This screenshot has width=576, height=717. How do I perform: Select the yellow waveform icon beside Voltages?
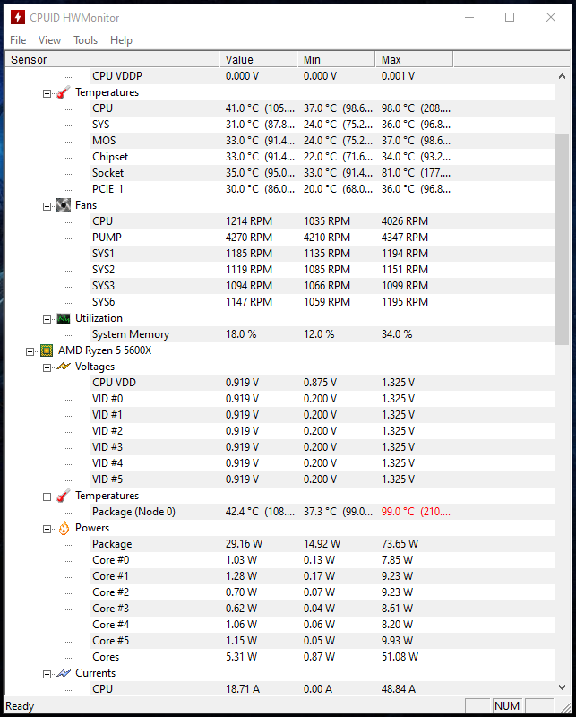pos(63,366)
